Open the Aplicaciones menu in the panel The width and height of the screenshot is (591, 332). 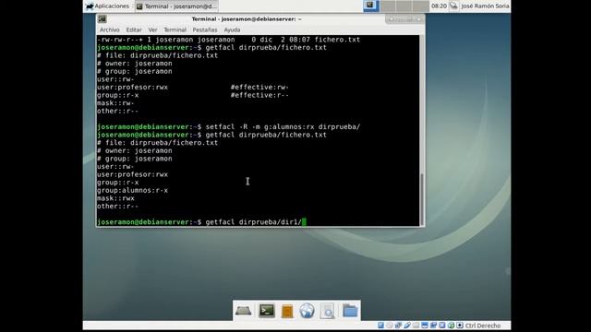click(x=107, y=6)
